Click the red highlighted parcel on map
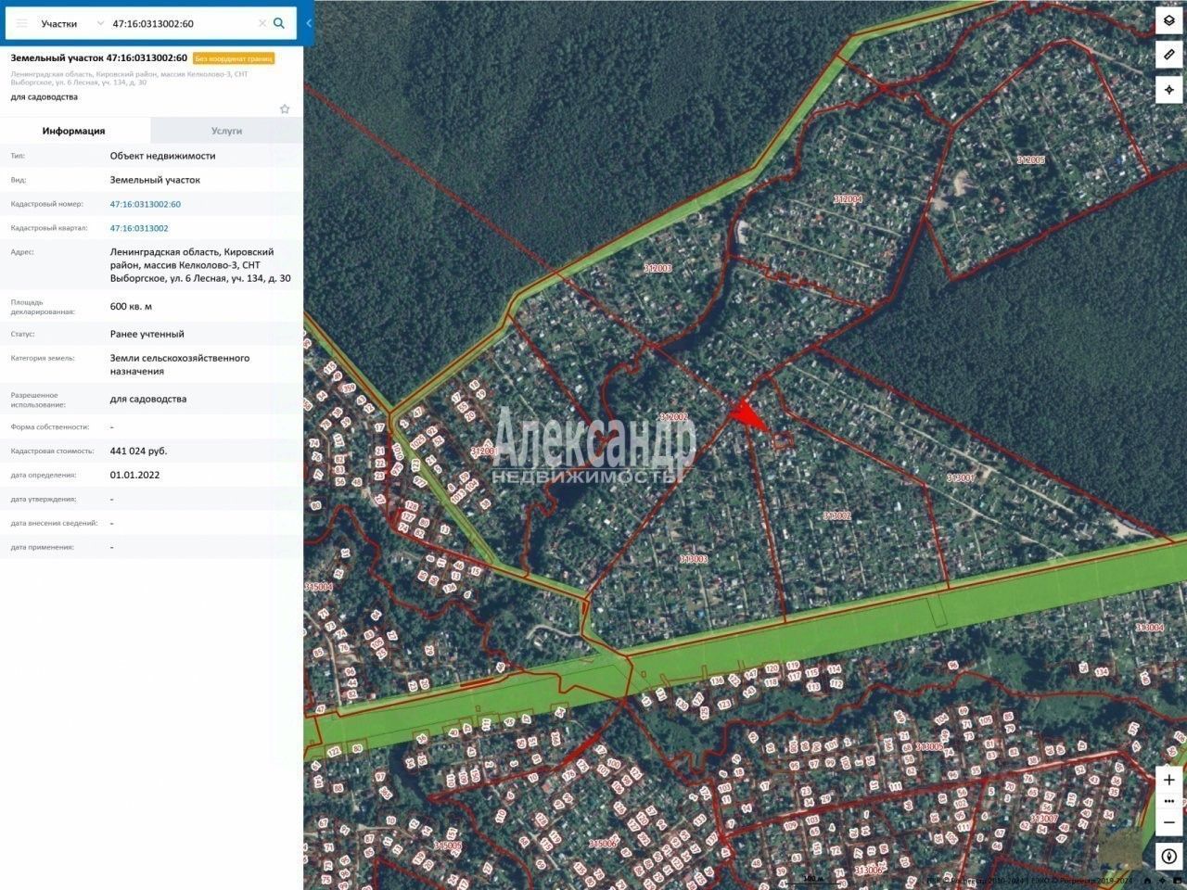This screenshot has width=1187, height=890. pyautogui.click(x=747, y=415)
